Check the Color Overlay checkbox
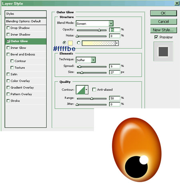 pyautogui.click(x=8, y=81)
